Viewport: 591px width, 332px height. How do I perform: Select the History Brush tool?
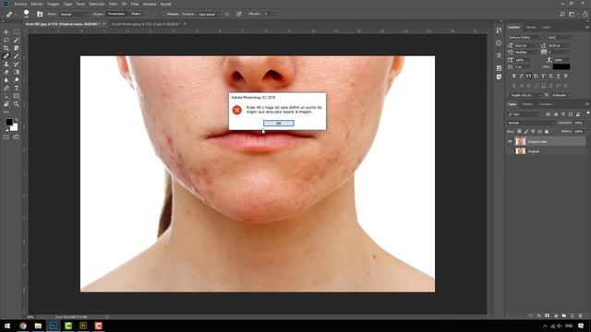[x=17, y=64]
